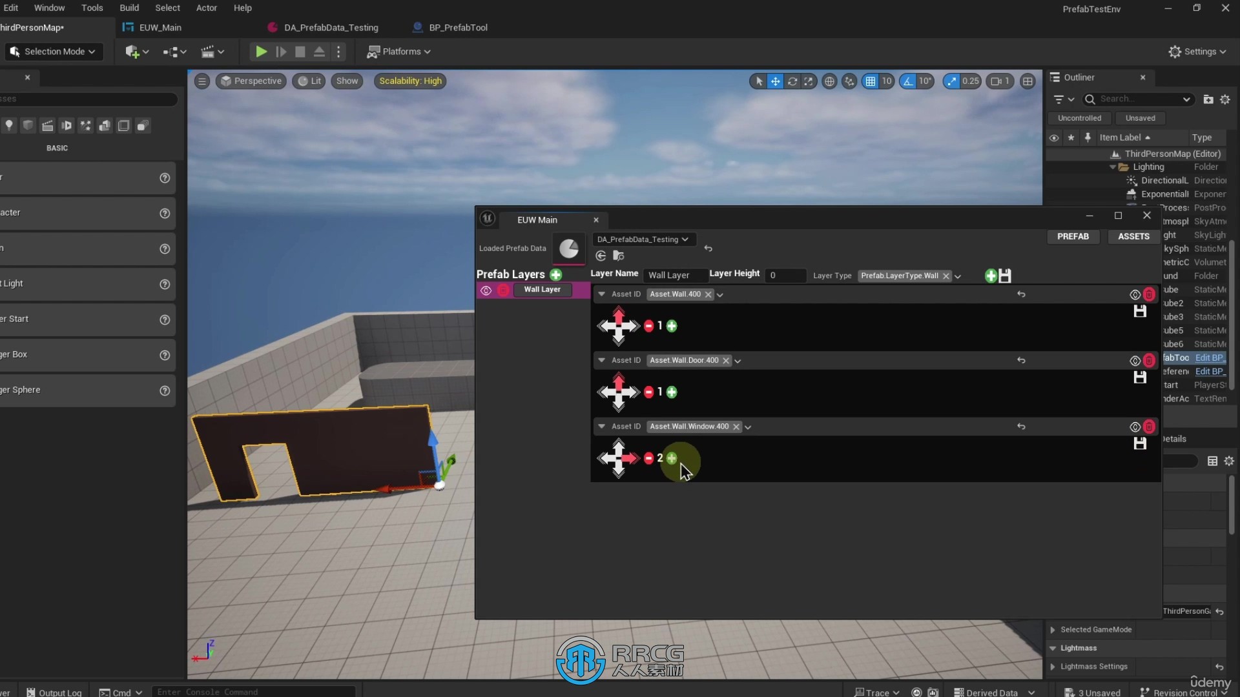Click the Outliner visibility eye column header
This screenshot has width=1240, height=697.
pos(1054,137)
